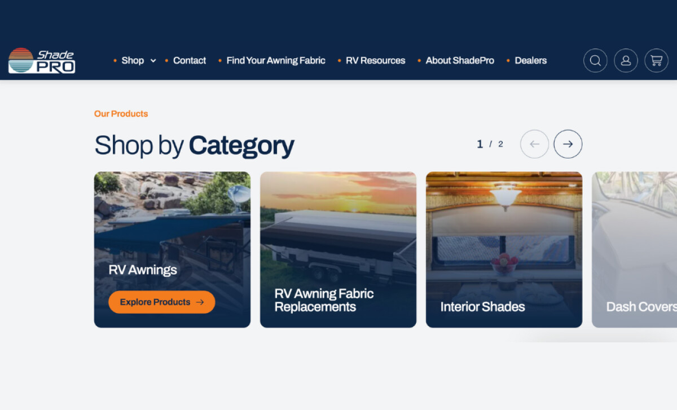The image size is (677, 410).
Task: Click the carousel page indicator 1 / 2
Action: pos(490,144)
